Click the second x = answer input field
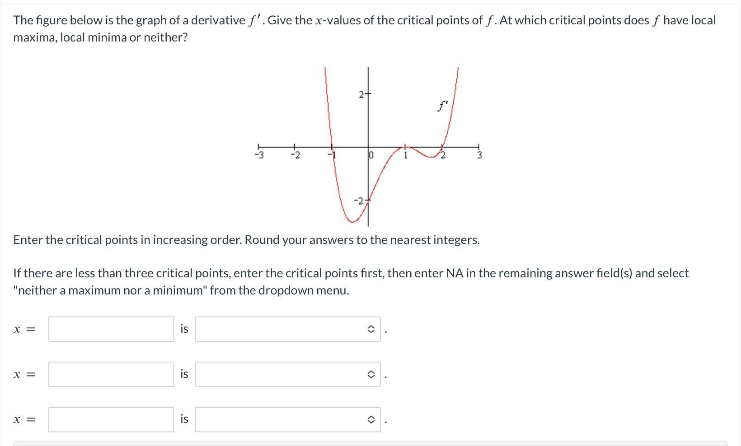The width and height of the screenshot is (741, 446). click(x=111, y=374)
